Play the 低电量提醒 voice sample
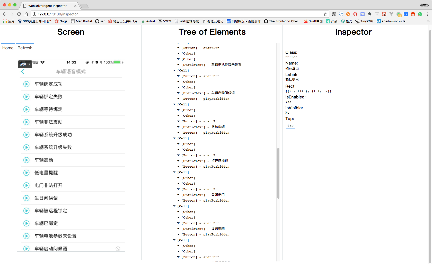 tap(27, 173)
